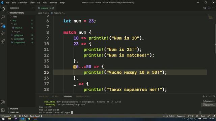The width and height of the screenshot is (216, 121).
Task: Split the editor to the right
Action: [209, 8]
